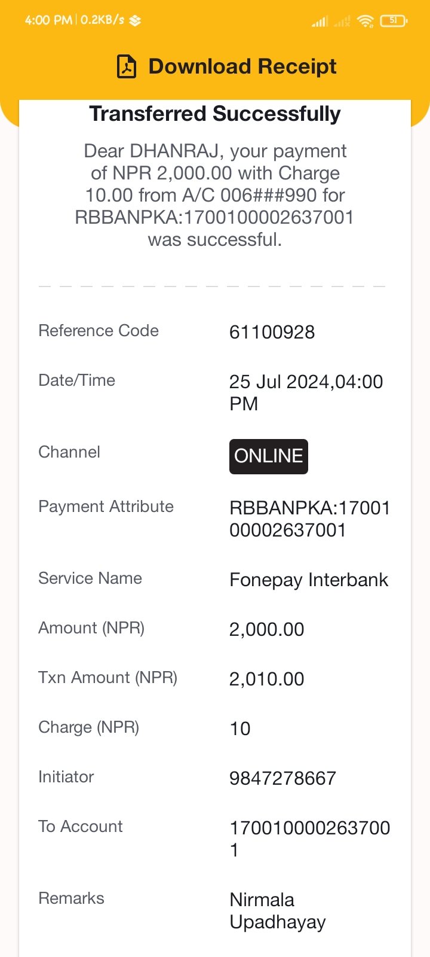Screen dimensions: 430x957
Task: Click the Download Receipt label
Action: point(242,66)
